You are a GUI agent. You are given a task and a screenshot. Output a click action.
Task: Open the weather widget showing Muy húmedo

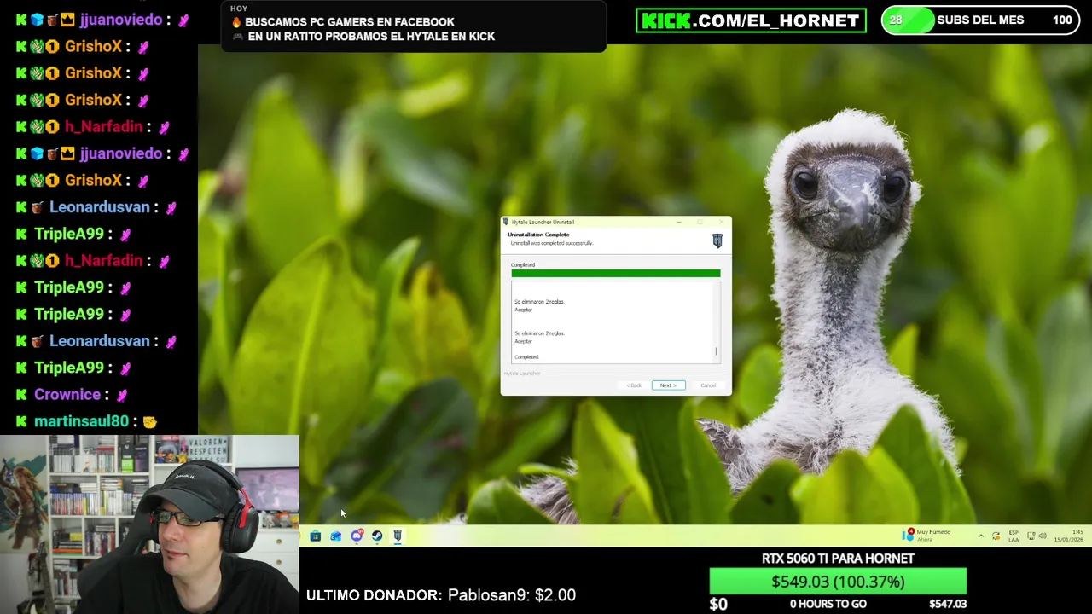click(x=926, y=536)
